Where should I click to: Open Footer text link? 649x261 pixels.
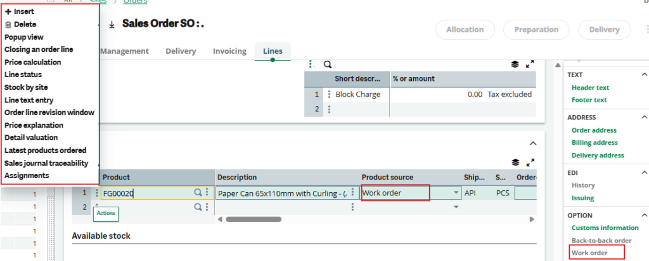coord(589,100)
